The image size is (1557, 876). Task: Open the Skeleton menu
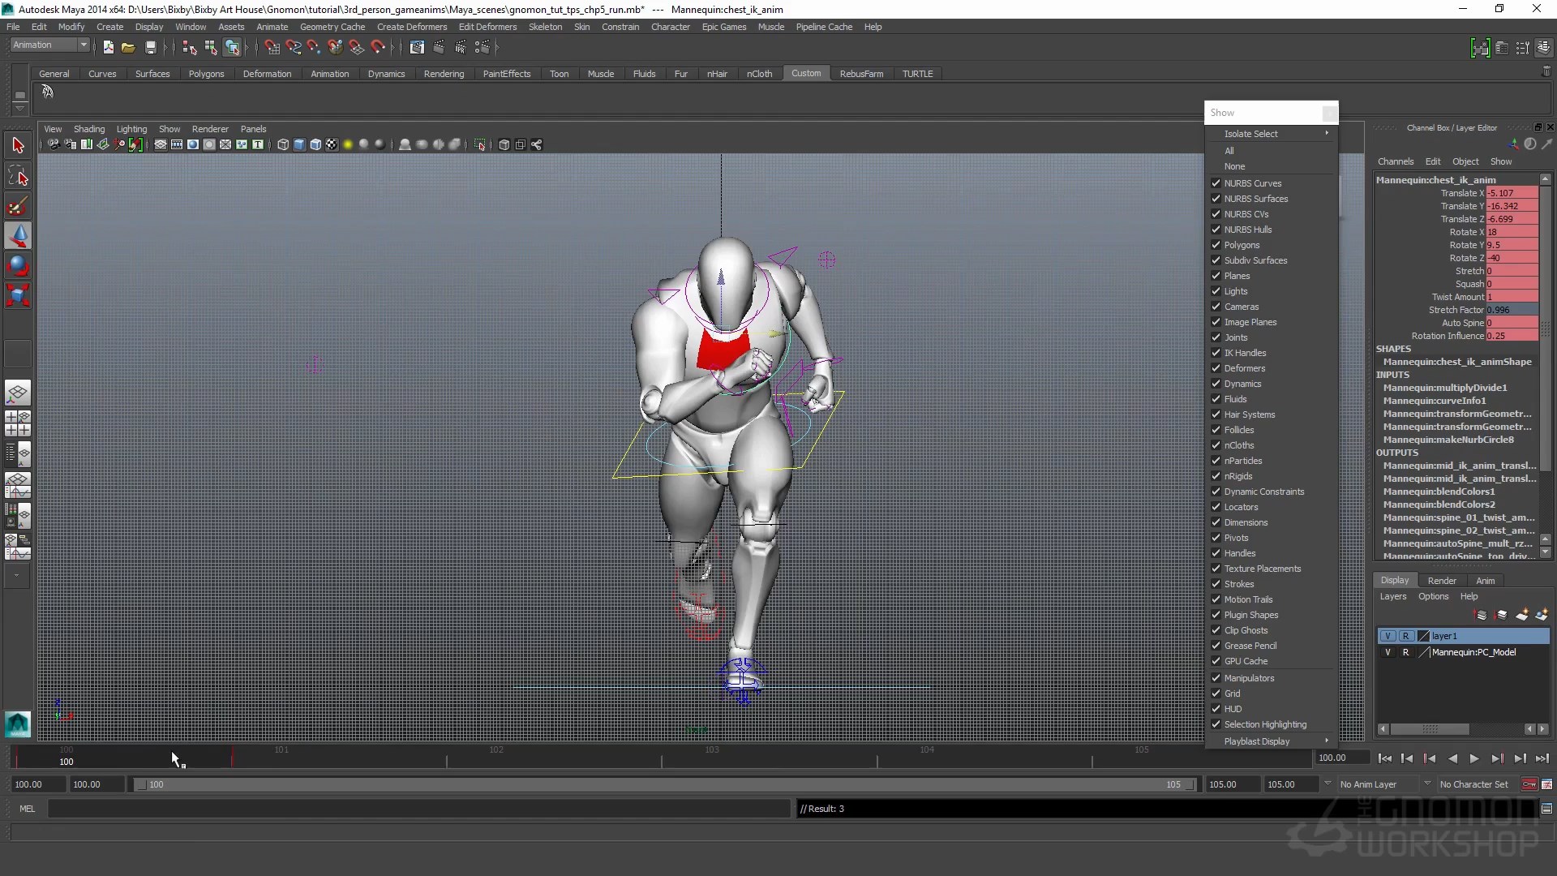[545, 27]
